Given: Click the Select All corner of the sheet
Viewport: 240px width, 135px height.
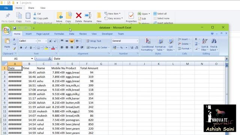Looking at the screenshot, I should point(4,64).
